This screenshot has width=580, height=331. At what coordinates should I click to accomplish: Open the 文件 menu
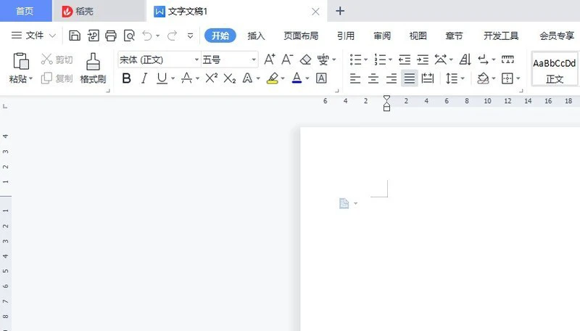point(33,36)
